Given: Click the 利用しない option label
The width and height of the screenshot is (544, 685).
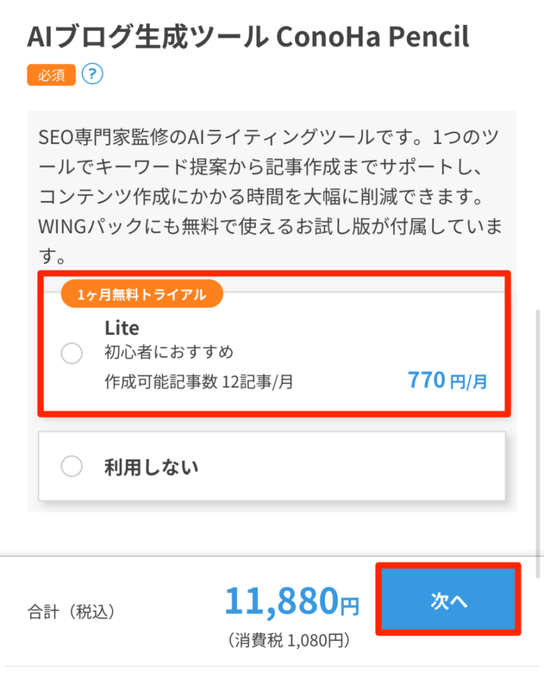Looking at the screenshot, I should tap(151, 467).
